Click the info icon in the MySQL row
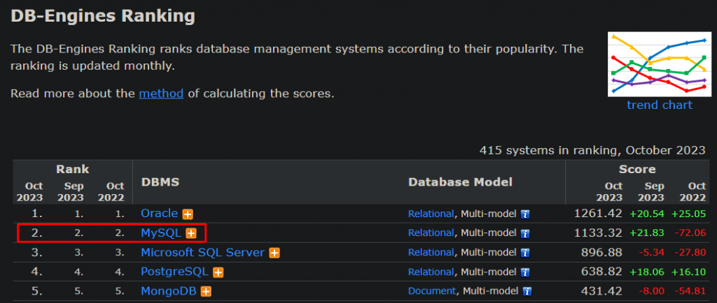This screenshot has height=303, width=717. tap(525, 234)
